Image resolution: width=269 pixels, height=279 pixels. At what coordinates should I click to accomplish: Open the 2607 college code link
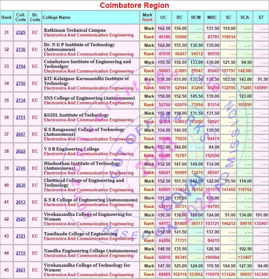click(21, 134)
